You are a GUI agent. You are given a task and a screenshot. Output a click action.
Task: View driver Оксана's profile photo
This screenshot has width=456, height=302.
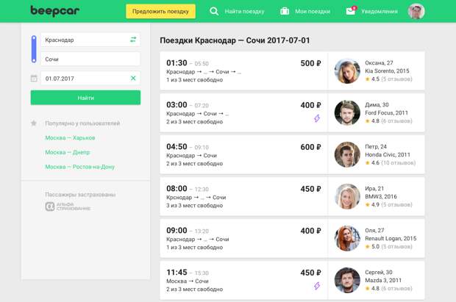point(347,71)
